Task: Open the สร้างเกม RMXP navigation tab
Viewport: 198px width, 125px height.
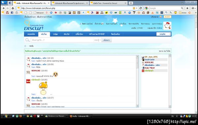Action: [97, 34]
